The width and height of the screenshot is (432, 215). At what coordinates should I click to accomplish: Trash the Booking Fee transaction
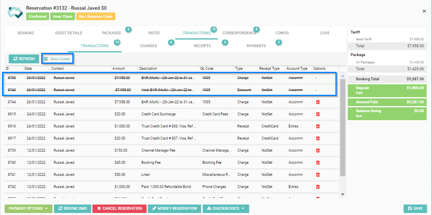318,163
